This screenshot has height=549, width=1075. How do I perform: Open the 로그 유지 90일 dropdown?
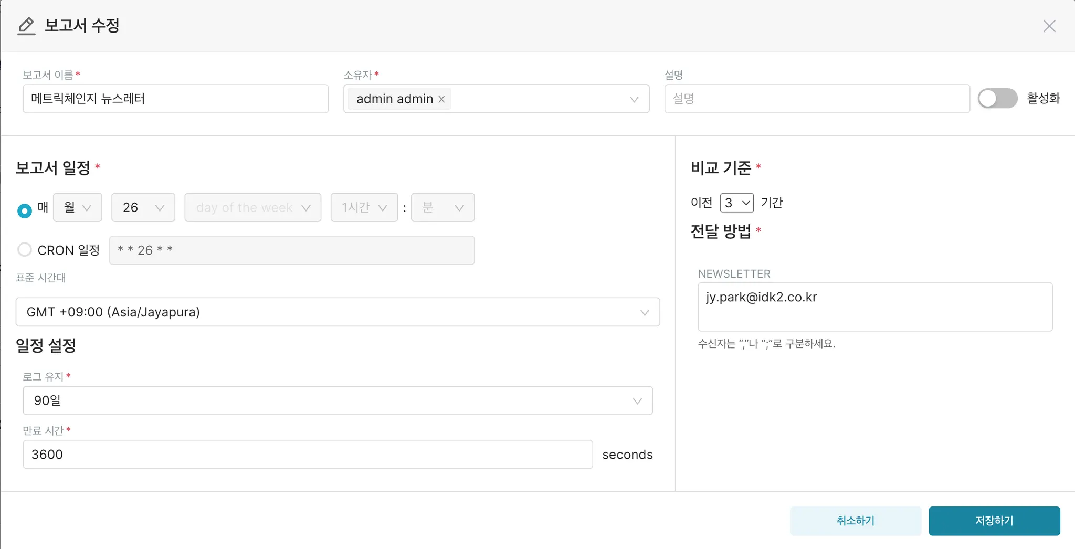click(337, 401)
